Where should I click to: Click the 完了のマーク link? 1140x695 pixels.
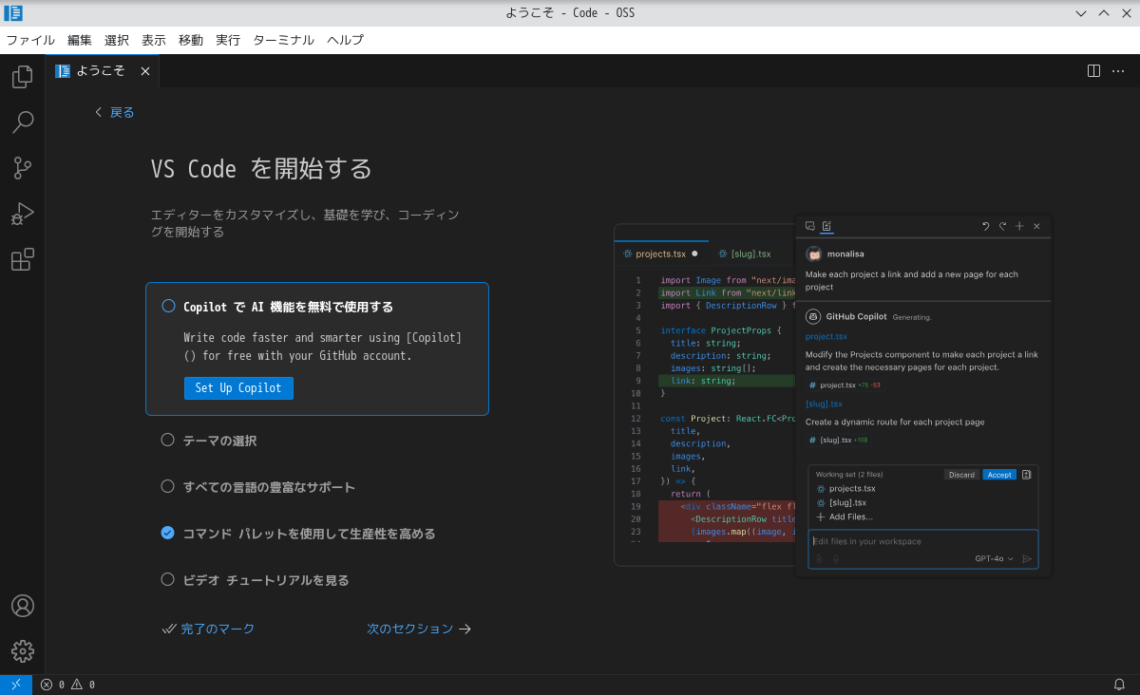(208, 629)
